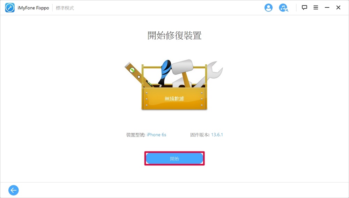This screenshot has height=198, width=349.
Task: Click the 無損數據 label on toolbox
Action: pyautogui.click(x=174, y=99)
